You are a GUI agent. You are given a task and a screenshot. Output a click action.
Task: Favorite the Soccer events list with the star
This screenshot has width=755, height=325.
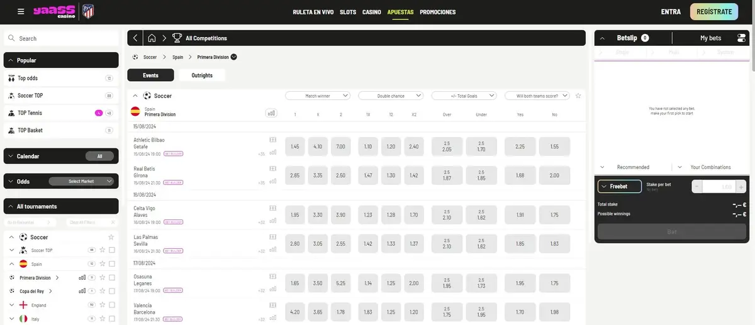578,96
